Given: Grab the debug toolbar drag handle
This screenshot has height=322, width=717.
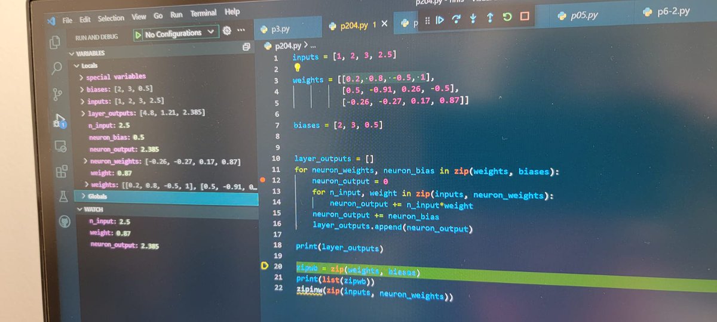Looking at the screenshot, I should click(x=427, y=20).
